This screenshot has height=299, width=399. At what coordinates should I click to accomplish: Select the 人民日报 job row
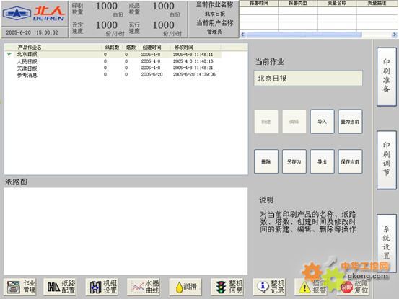click(x=113, y=61)
